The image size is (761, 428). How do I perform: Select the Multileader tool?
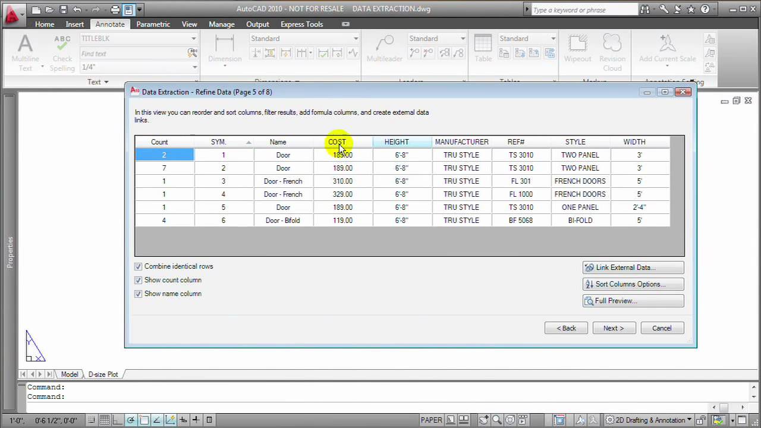tap(385, 49)
